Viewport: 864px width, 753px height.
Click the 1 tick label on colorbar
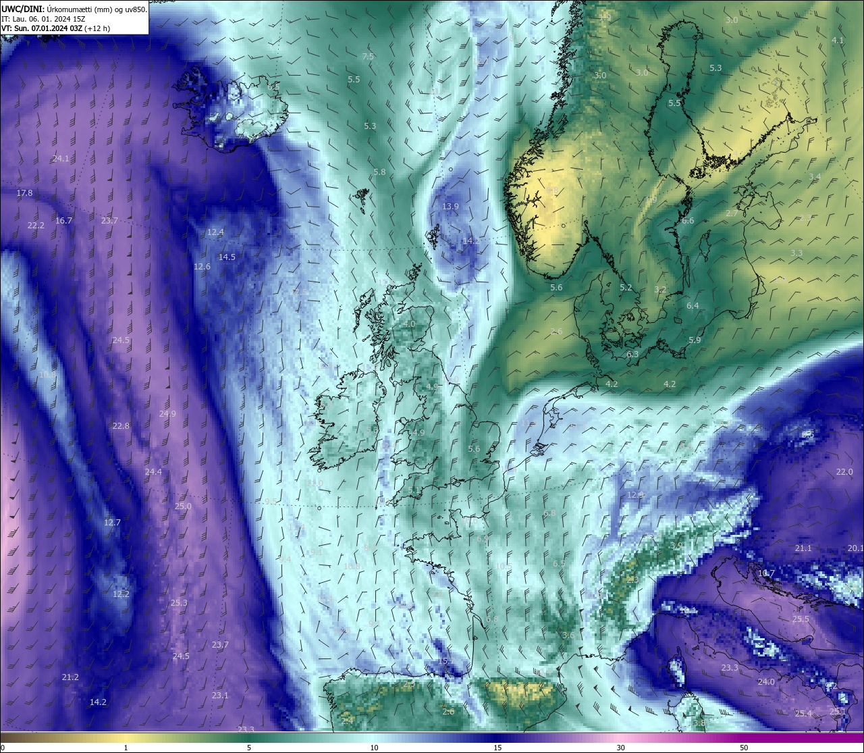tap(126, 748)
